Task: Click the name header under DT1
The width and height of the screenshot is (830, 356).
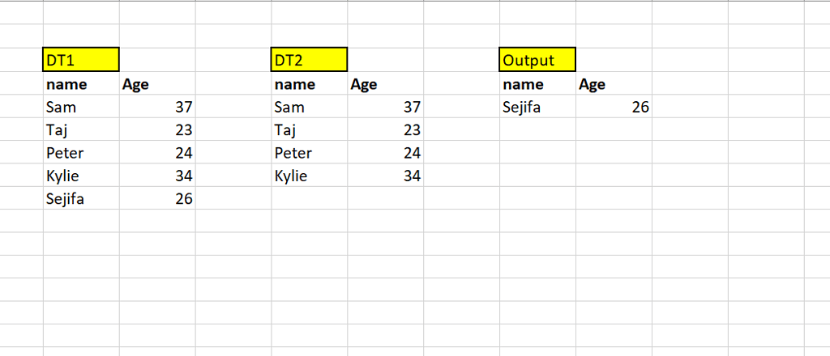Action: 81,84
